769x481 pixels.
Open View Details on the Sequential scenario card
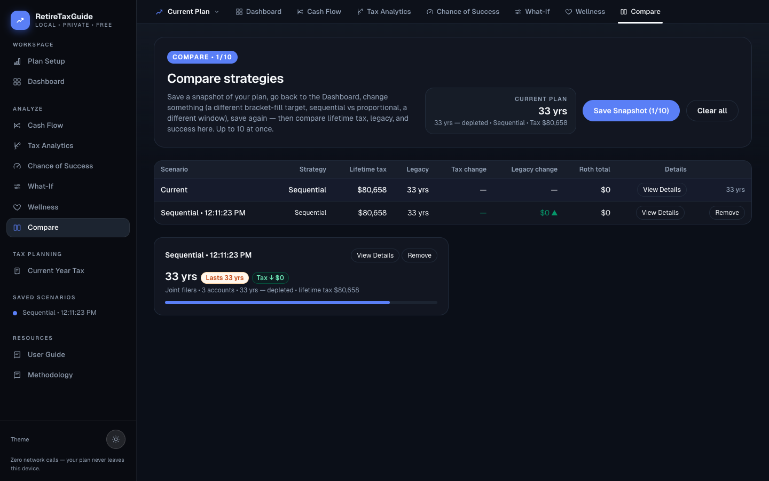375,255
